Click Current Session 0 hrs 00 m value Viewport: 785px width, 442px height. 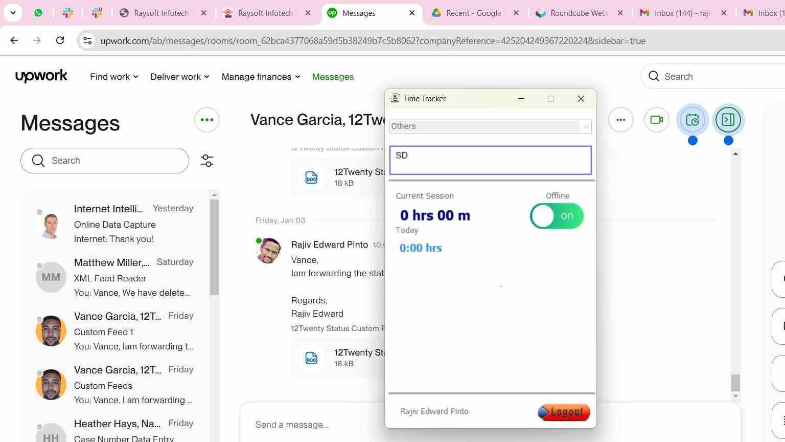435,215
